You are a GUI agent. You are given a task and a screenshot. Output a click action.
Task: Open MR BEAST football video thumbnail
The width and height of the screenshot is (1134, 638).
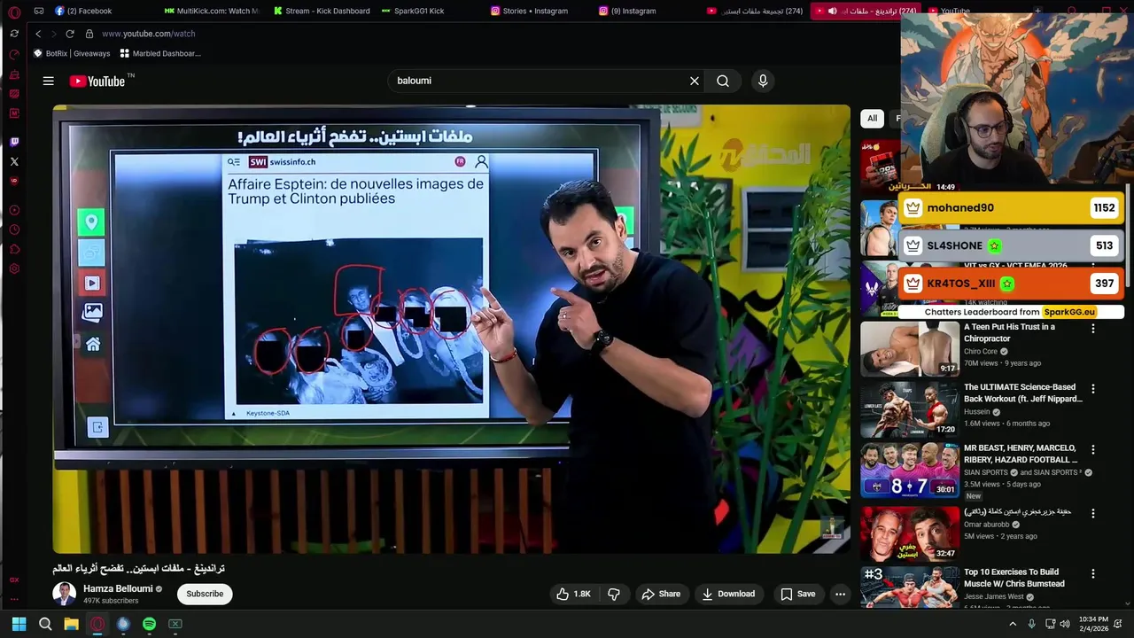910,470
